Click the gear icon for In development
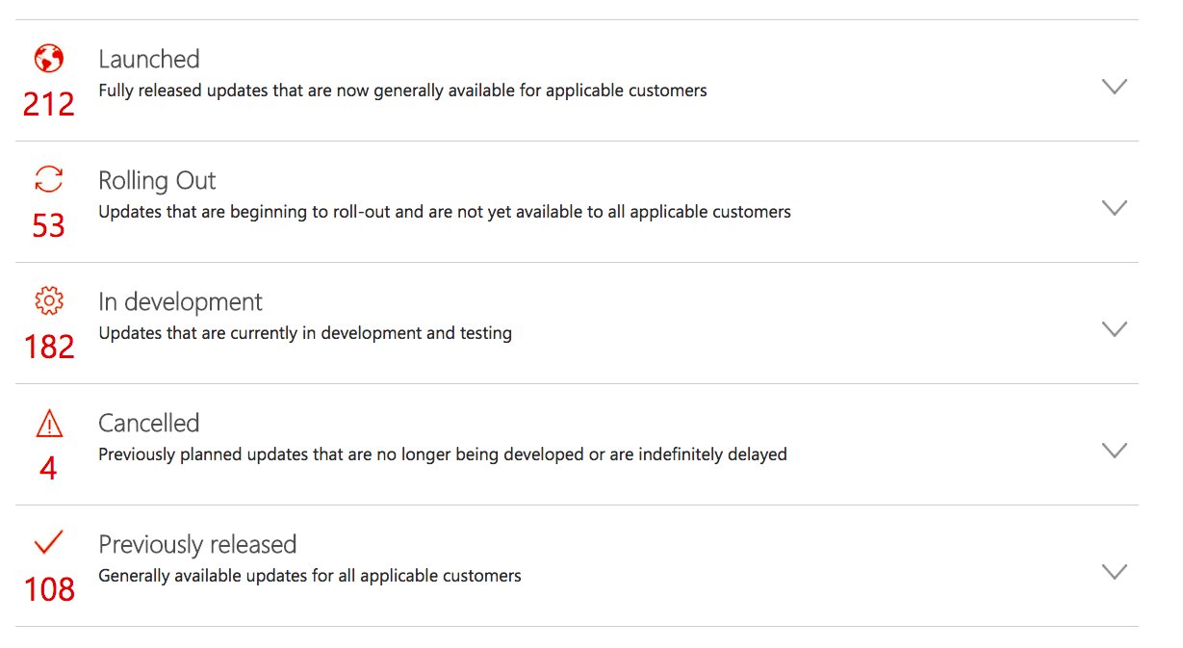The width and height of the screenshot is (1183, 648). 49,301
